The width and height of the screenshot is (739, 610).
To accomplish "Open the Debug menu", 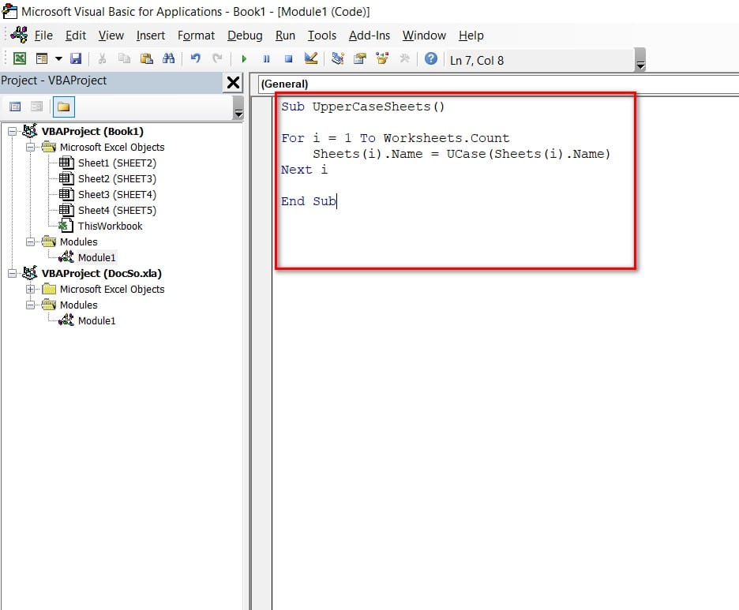I will pyautogui.click(x=245, y=36).
